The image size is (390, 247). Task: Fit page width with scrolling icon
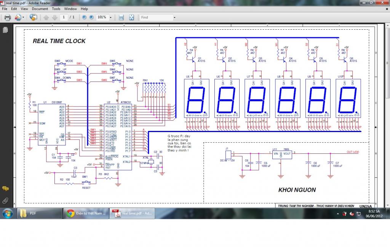pos(121,18)
